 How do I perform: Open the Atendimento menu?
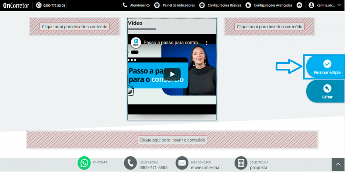(x=140, y=5)
